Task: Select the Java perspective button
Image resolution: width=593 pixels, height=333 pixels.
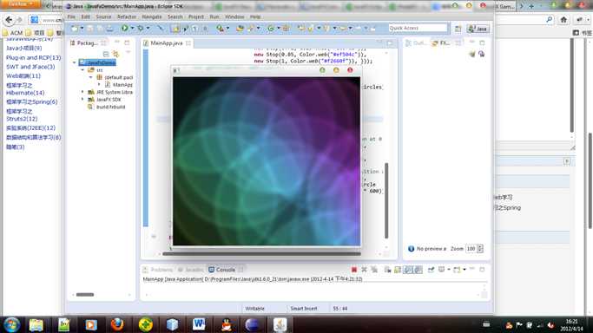Action: tap(478, 29)
